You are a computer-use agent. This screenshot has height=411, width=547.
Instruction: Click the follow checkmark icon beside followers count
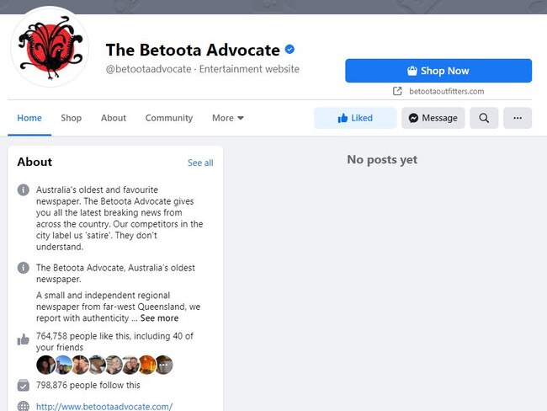24,385
